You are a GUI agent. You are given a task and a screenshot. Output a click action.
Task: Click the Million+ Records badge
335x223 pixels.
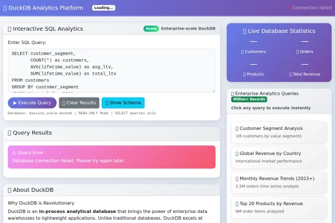coord(249,99)
